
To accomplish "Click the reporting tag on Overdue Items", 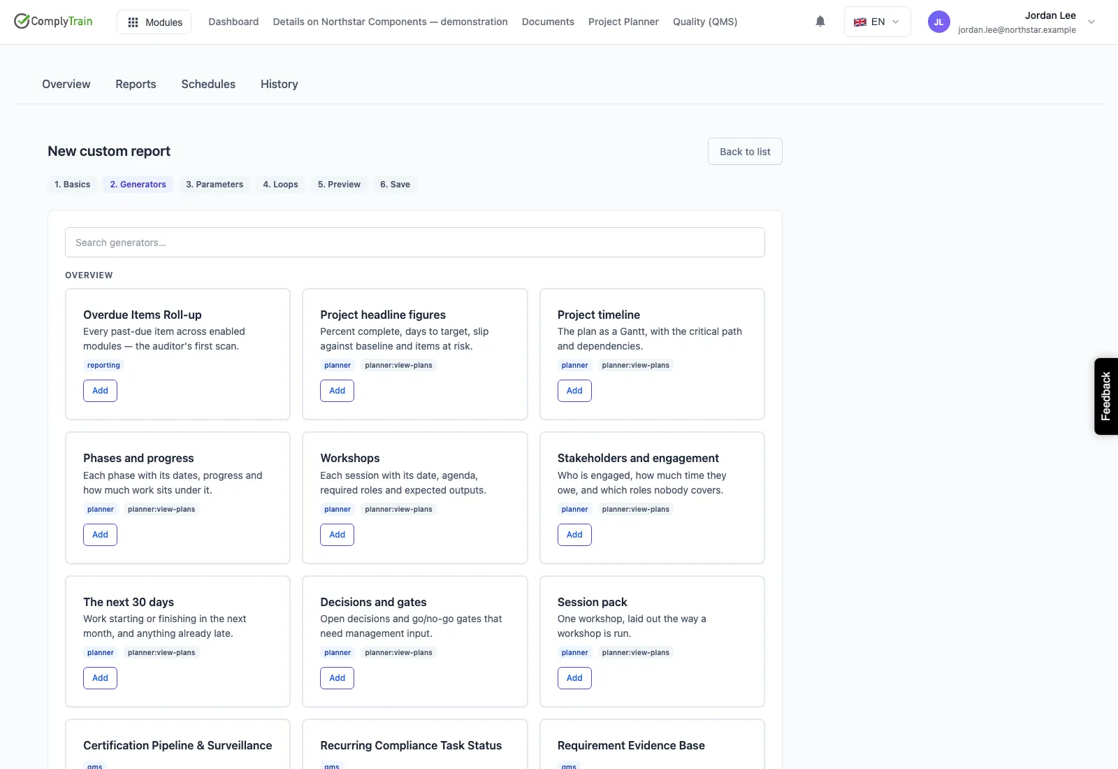I will (103, 366).
